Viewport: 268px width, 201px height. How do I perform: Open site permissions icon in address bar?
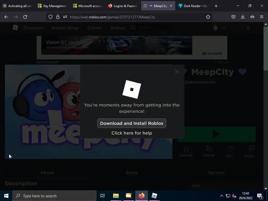[x=65, y=17]
